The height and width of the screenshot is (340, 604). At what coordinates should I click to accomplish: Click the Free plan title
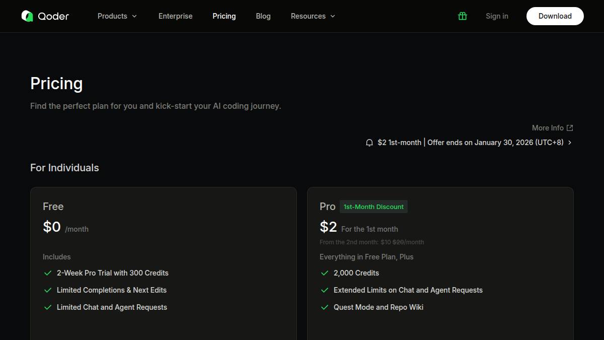tap(53, 207)
